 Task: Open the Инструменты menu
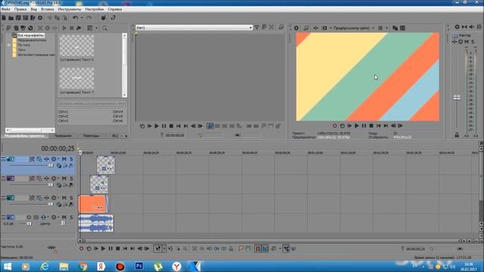[70, 9]
